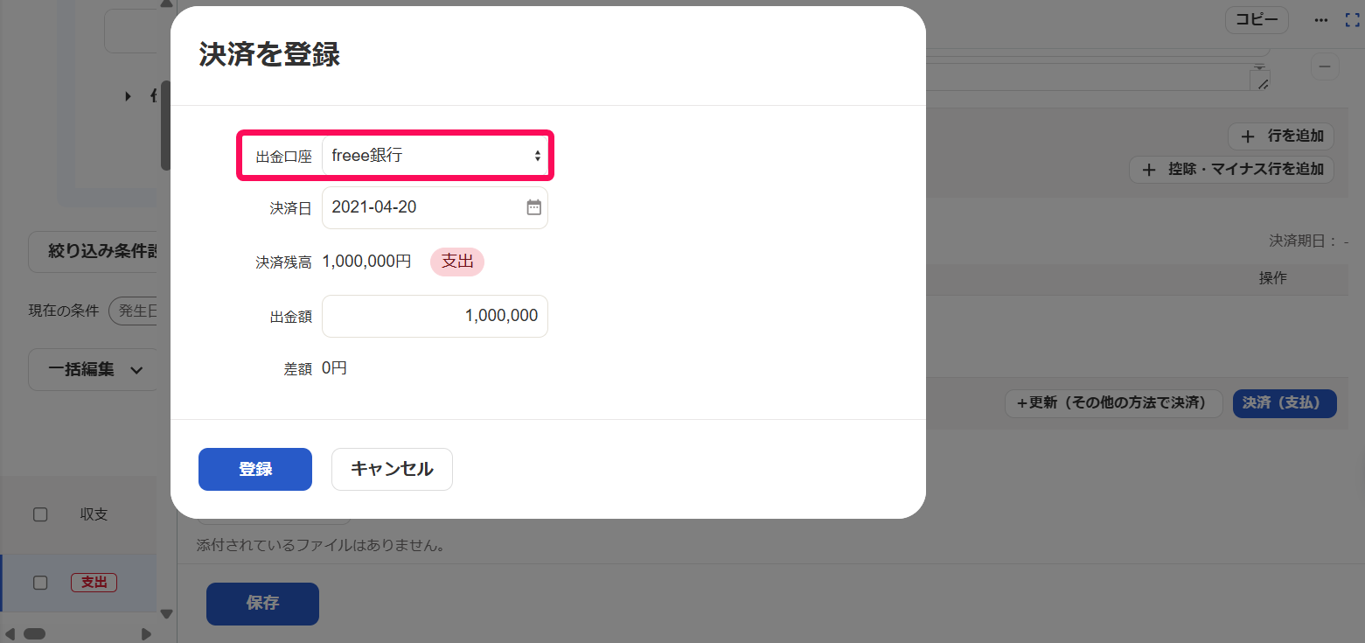1365x643 pixels.
Task: Click the fullscreen expand icon at top right
Action: pos(1352,20)
